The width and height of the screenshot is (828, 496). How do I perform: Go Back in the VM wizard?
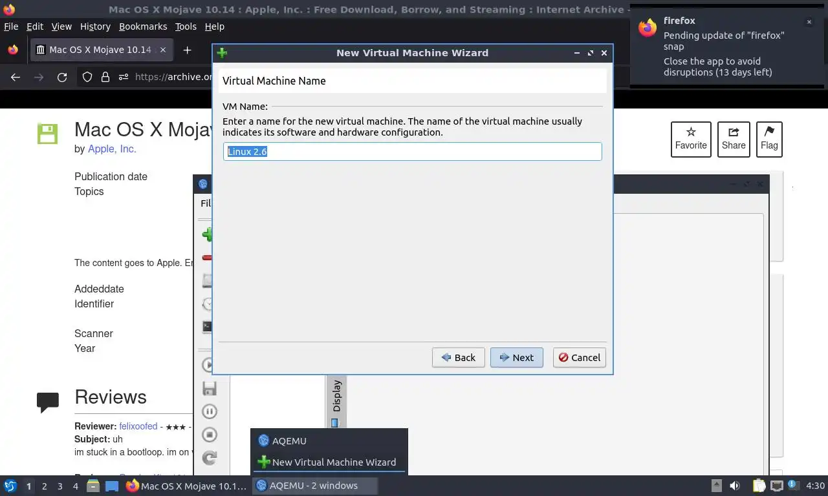458,357
